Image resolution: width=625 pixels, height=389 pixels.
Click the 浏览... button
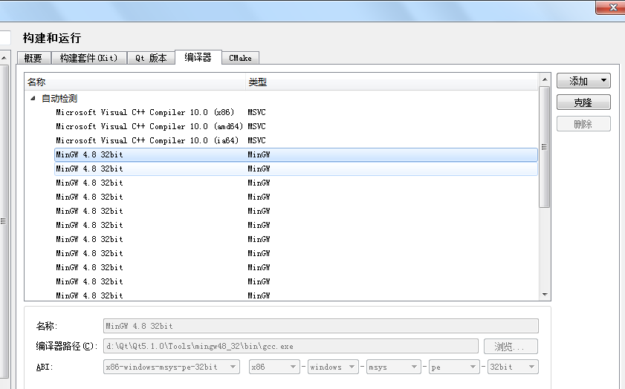click(x=511, y=347)
